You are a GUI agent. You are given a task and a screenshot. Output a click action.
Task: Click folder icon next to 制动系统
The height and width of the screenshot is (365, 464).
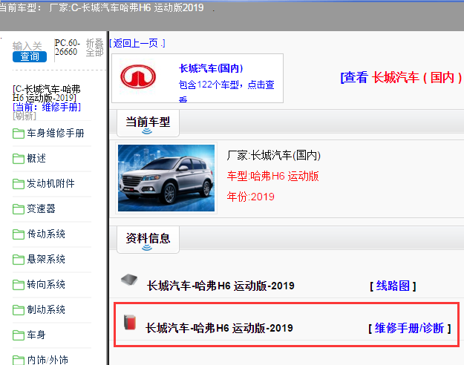pos(19,310)
